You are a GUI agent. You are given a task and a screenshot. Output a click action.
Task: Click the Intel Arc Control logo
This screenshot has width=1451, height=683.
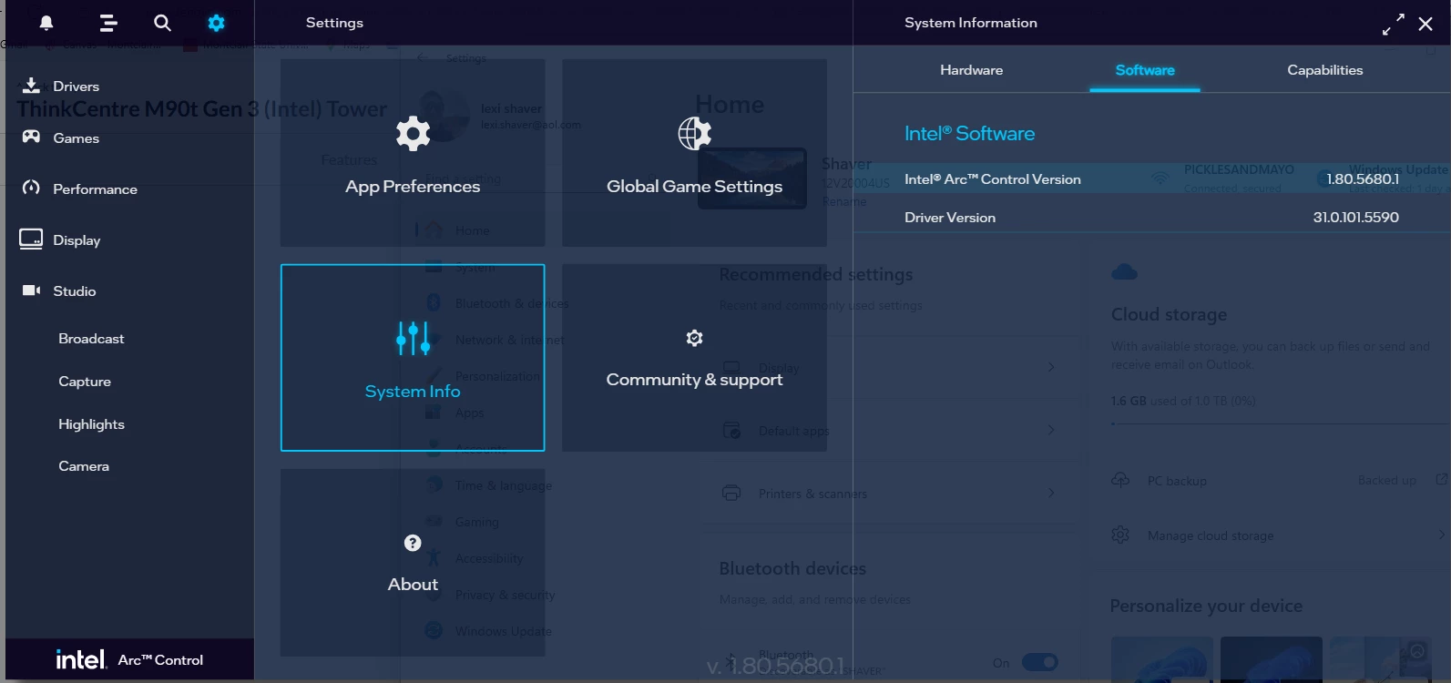tap(129, 659)
